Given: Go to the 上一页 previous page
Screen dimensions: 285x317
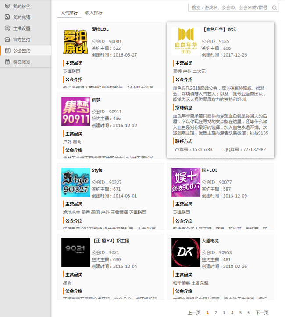Looking at the screenshot, I should pyautogui.click(x=194, y=313).
